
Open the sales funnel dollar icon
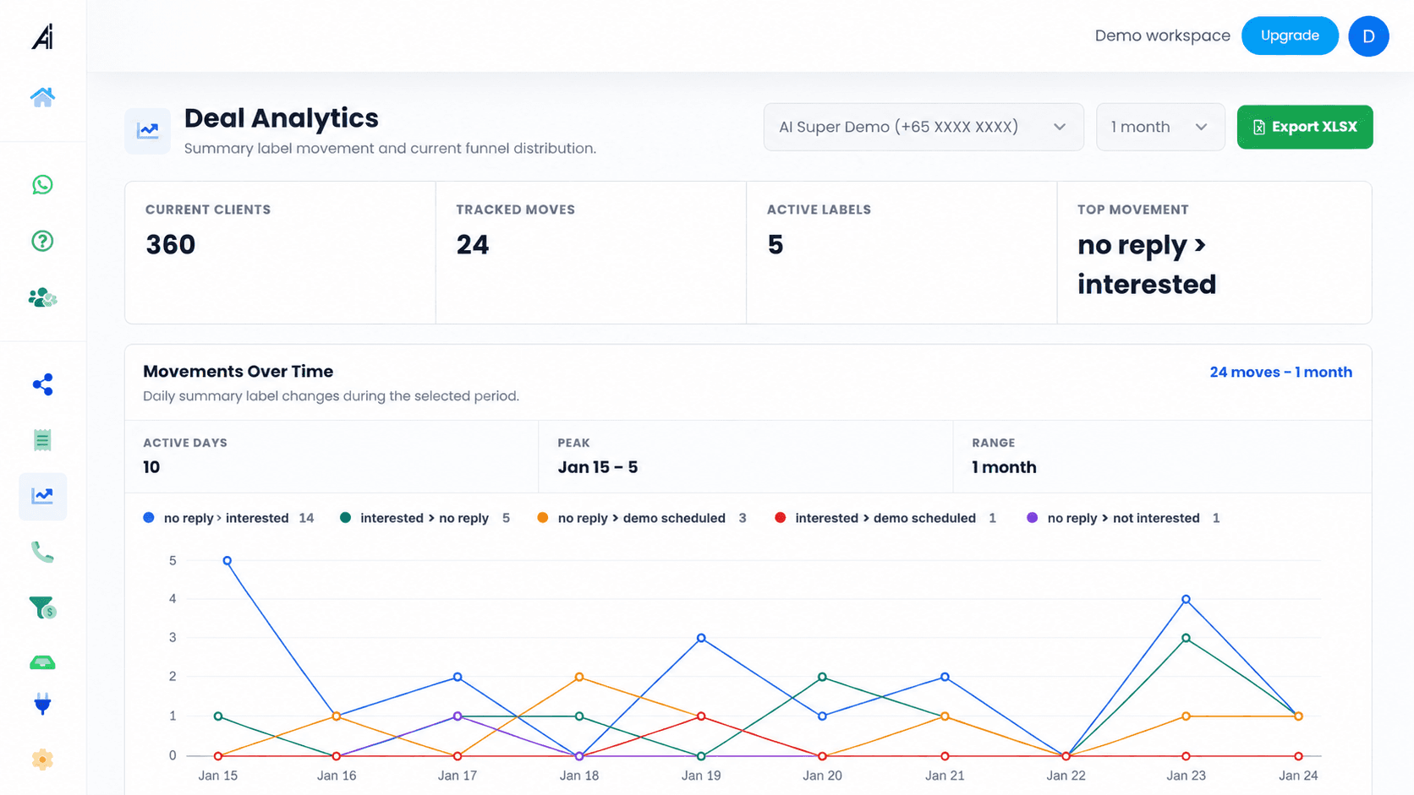[x=42, y=607]
